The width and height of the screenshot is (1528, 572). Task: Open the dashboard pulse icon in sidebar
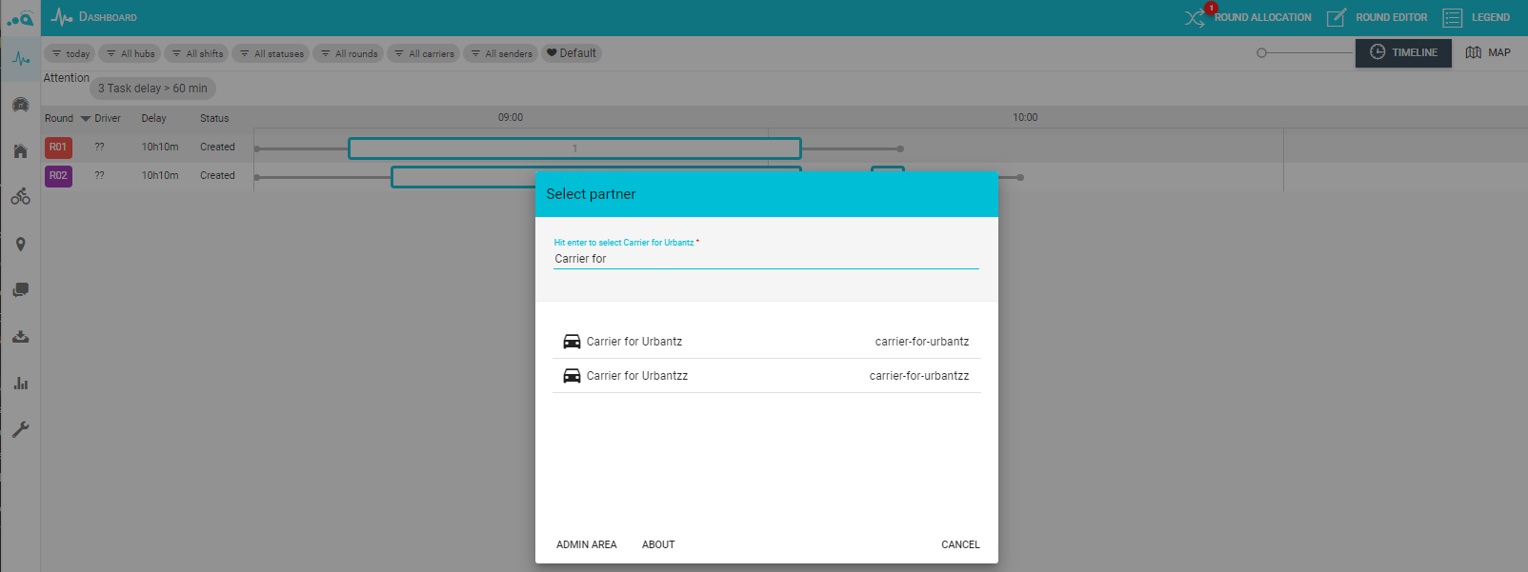coord(20,59)
